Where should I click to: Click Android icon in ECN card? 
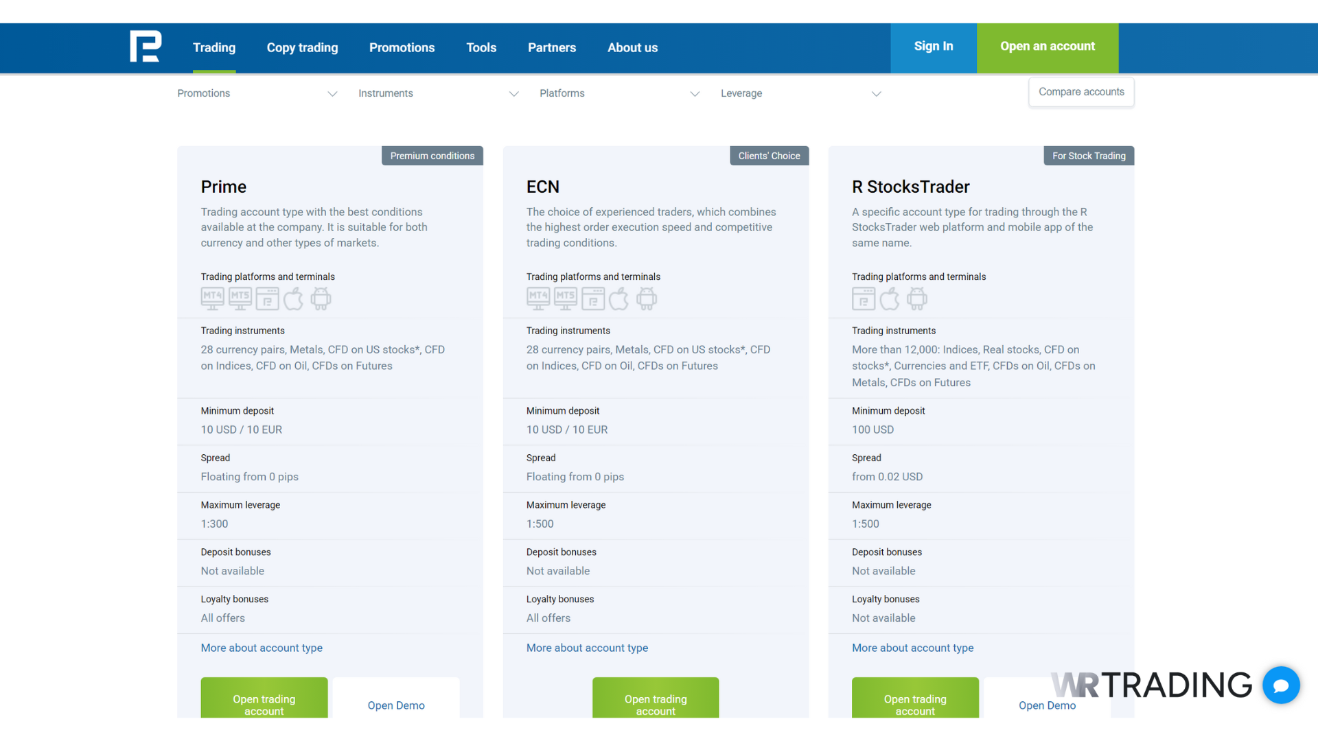tap(647, 298)
